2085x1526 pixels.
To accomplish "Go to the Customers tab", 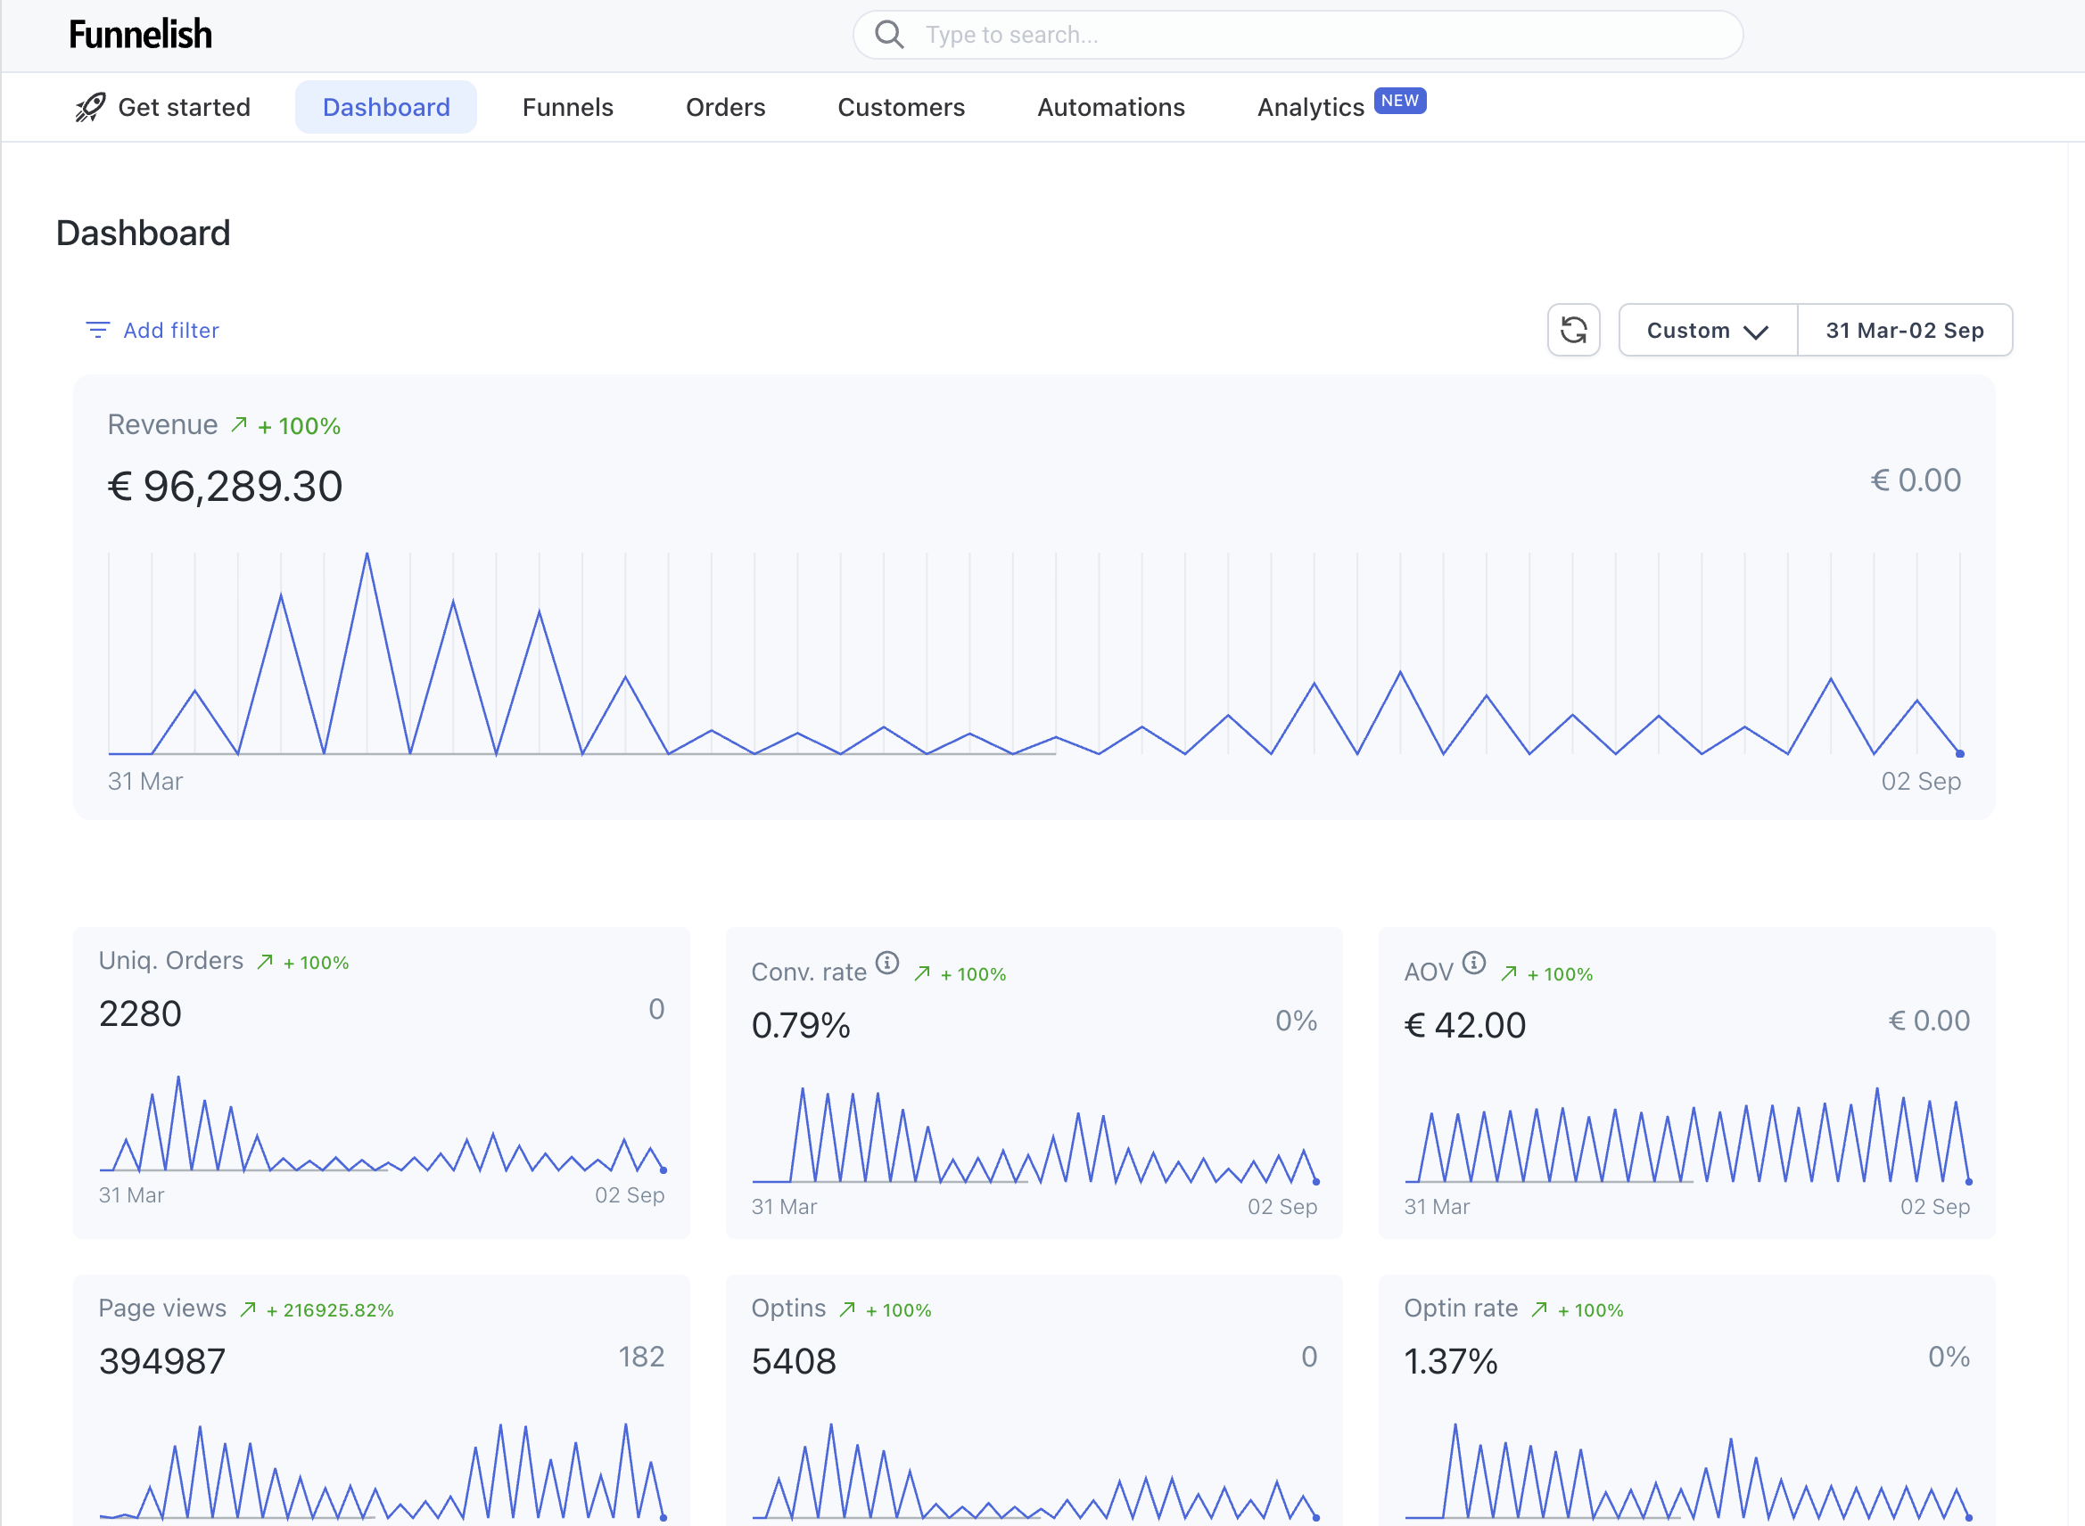I will click(x=900, y=107).
